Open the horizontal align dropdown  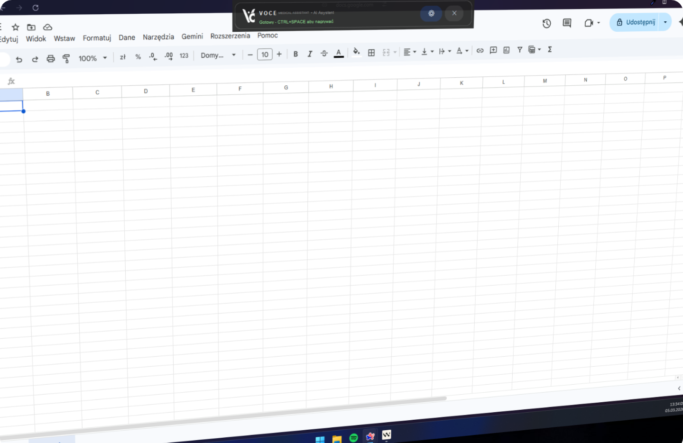pos(409,52)
